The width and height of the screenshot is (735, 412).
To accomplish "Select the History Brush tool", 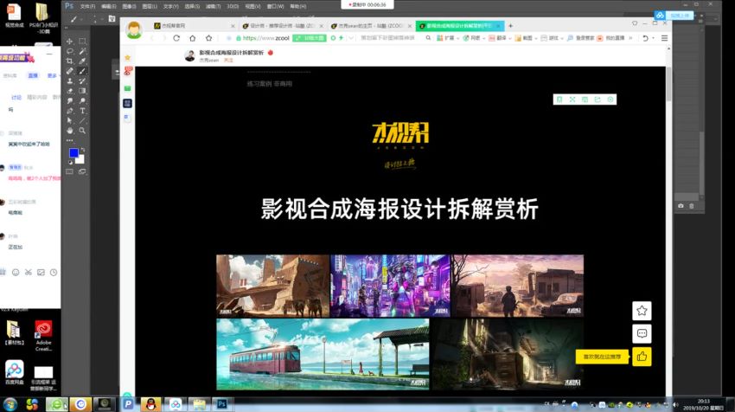I will [82, 80].
